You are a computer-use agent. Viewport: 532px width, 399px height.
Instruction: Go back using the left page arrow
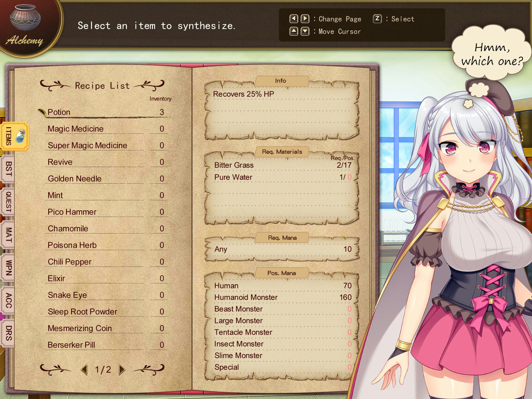coord(85,369)
